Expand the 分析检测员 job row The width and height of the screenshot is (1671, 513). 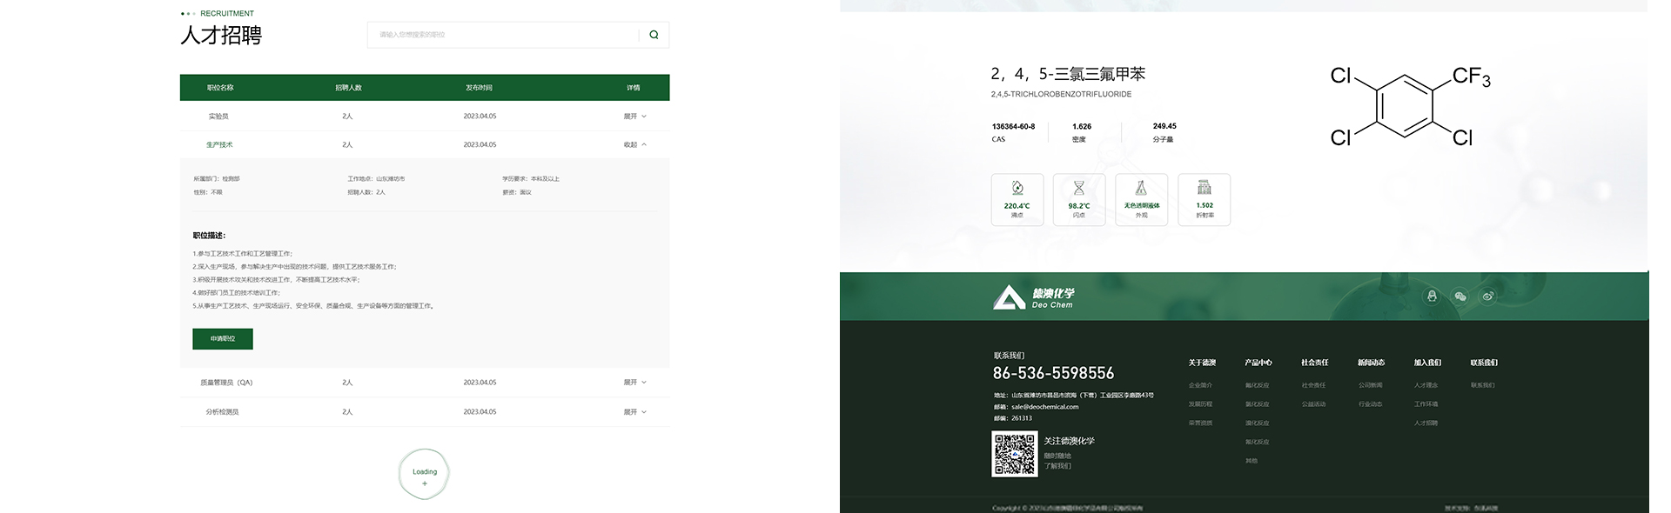(x=634, y=412)
